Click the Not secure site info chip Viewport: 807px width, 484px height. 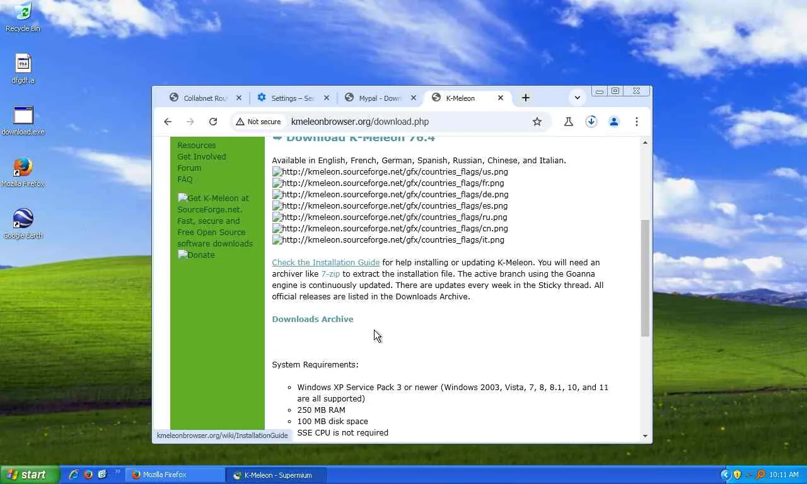(258, 122)
